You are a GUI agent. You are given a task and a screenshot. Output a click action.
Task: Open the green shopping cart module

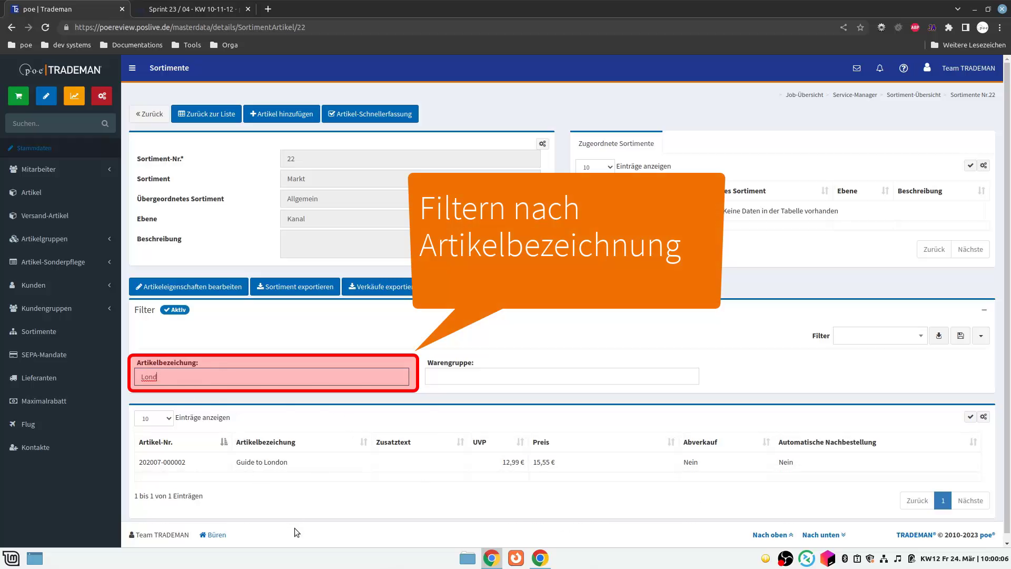click(x=18, y=96)
